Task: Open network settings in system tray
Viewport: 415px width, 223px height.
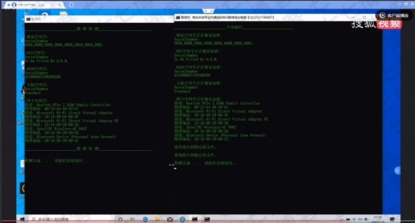Action: pos(354,220)
